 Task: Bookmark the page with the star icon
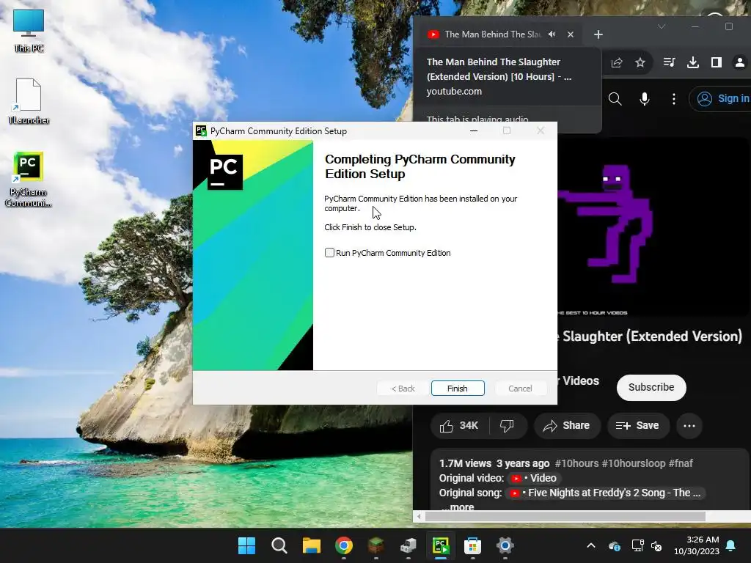click(x=640, y=63)
